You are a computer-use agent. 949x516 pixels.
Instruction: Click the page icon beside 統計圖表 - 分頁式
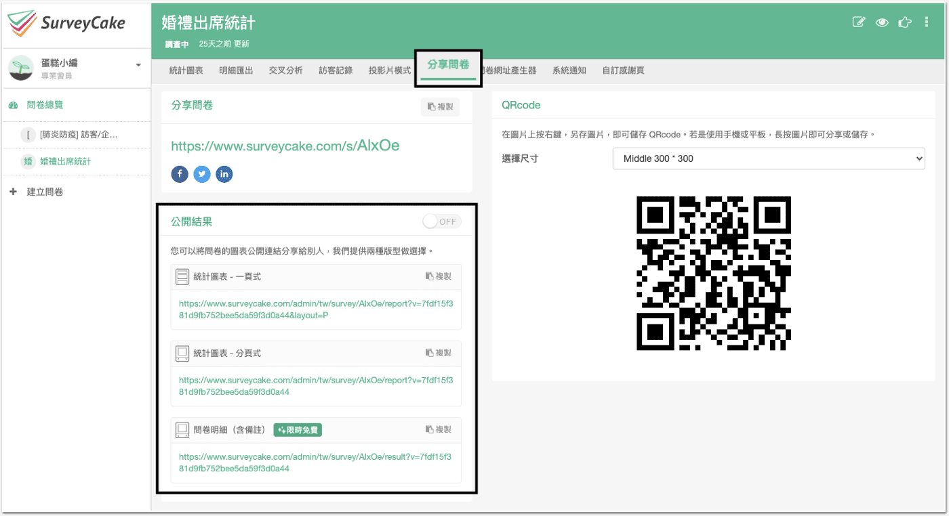tap(182, 353)
